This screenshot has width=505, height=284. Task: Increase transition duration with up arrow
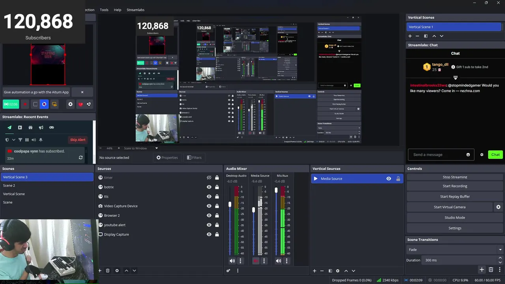coord(500,258)
